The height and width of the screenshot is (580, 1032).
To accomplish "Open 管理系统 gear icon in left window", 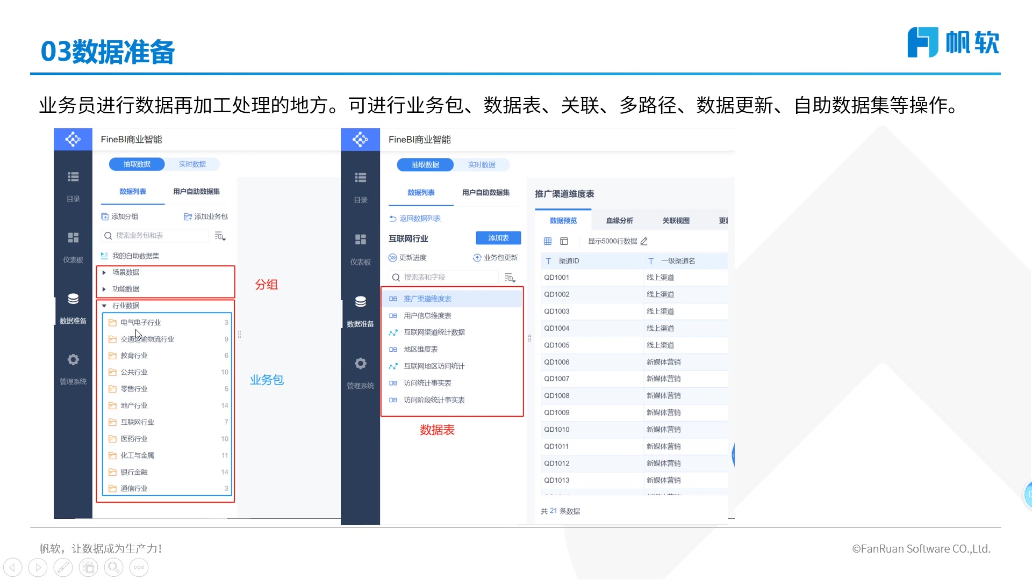I will 73,359.
